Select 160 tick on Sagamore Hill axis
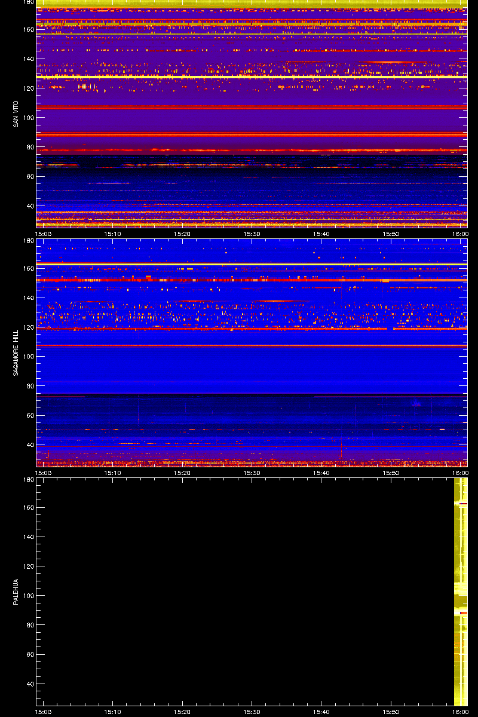Viewport: 478px width, 717px height. (x=29, y=268)
